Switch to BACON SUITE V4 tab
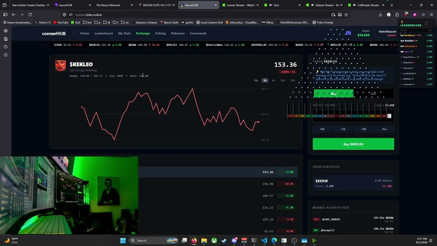Viewport: 437px width, 246px height. pos(156,5)
